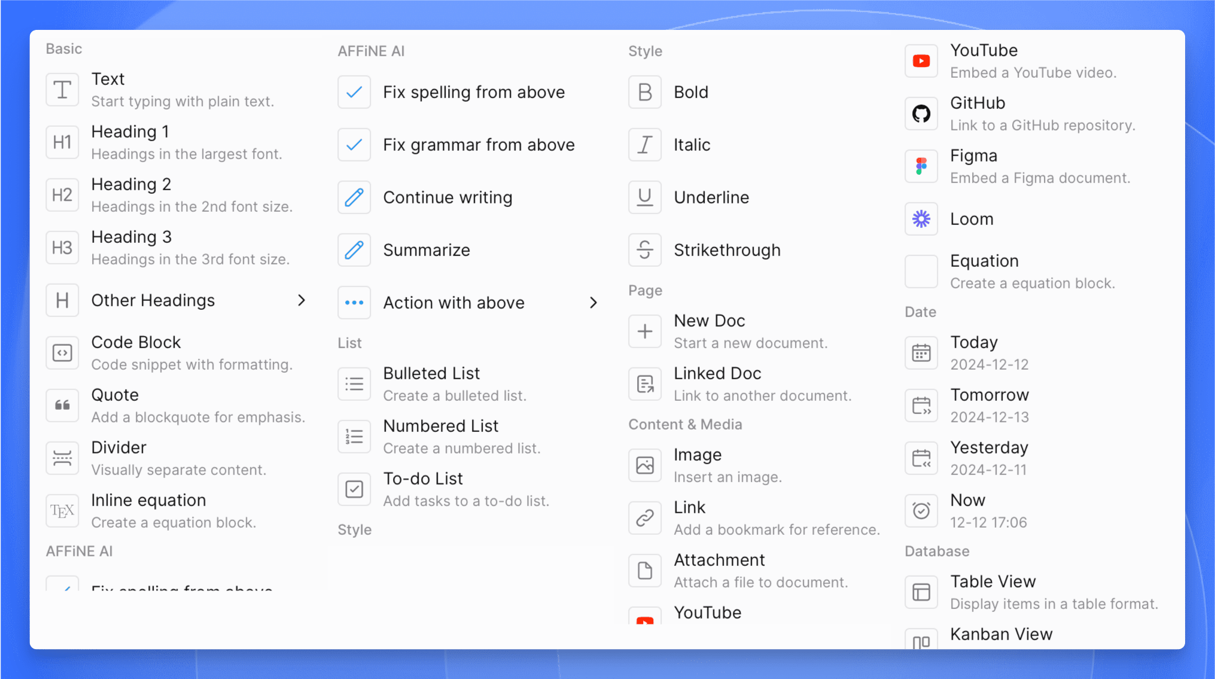This screenshot has width=1215, height=679.
Task: Expand Action with above submenu
Action: coord(593,302)
